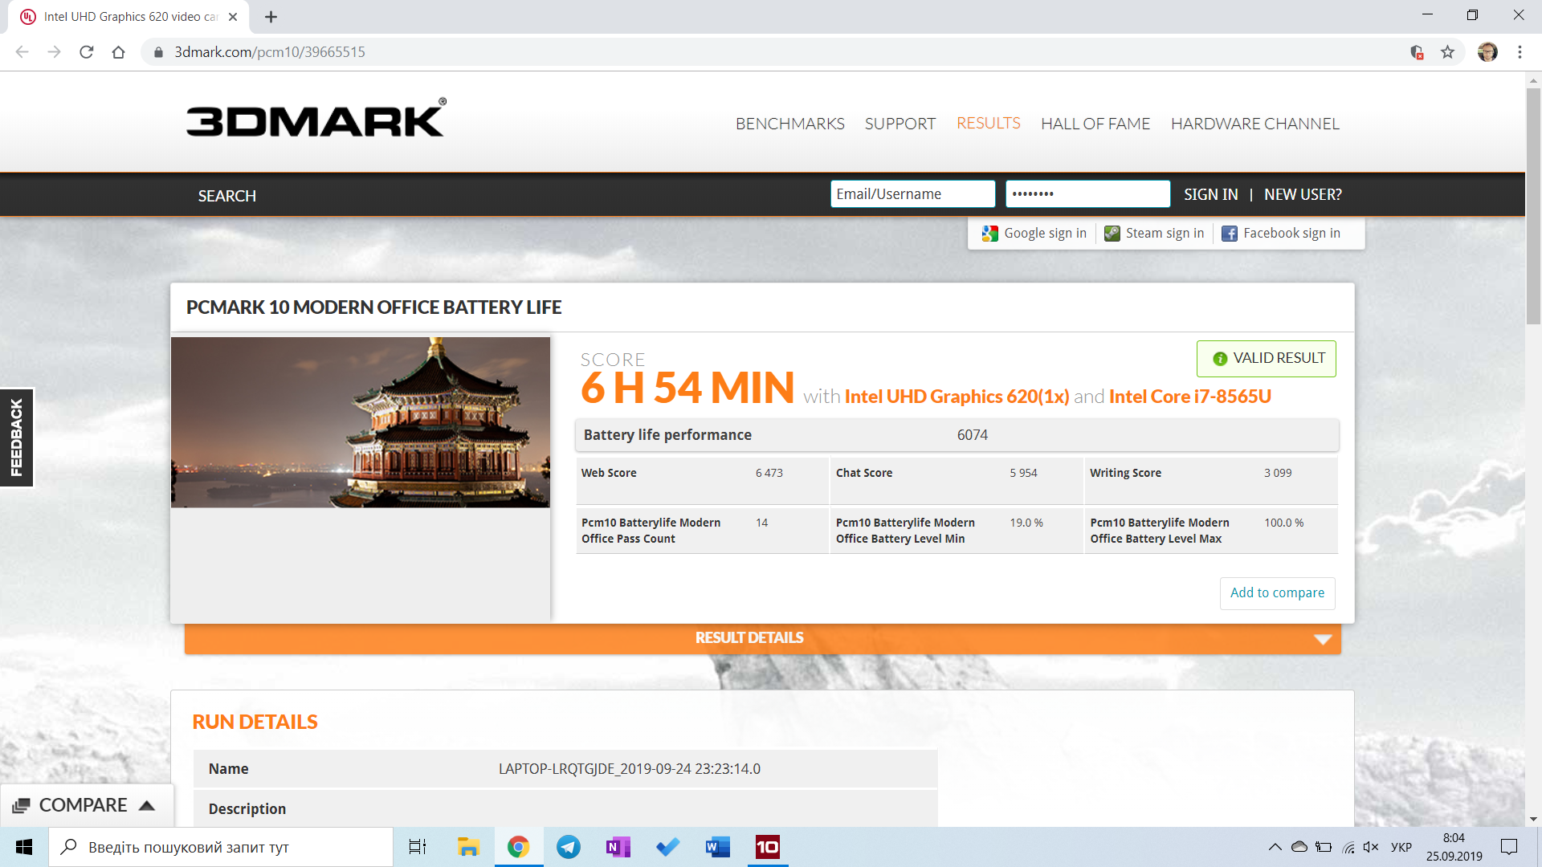Open the Chrome profile avatar
Viewport: 1542px width, 867px height.
point(1487,52)
